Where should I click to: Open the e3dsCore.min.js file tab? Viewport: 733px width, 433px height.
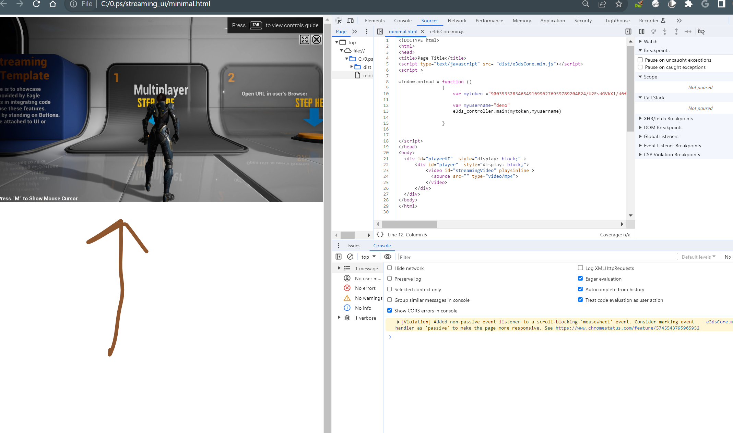(x=447, y=32)
